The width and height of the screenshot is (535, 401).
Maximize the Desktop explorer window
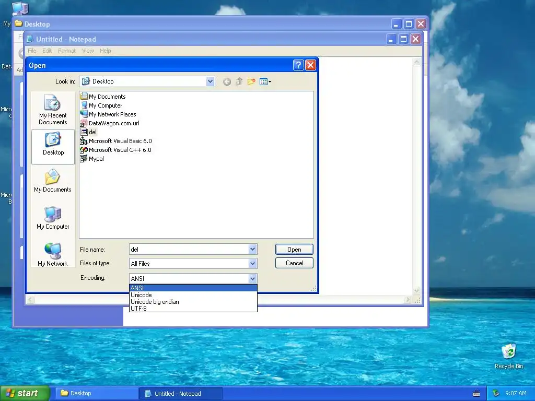coord(409,24)
